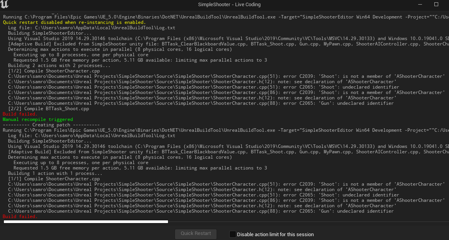Select the green Manual recompile triggered line
Image resolution: width=449 pixels, height=240 pixels.
(38, 119)
